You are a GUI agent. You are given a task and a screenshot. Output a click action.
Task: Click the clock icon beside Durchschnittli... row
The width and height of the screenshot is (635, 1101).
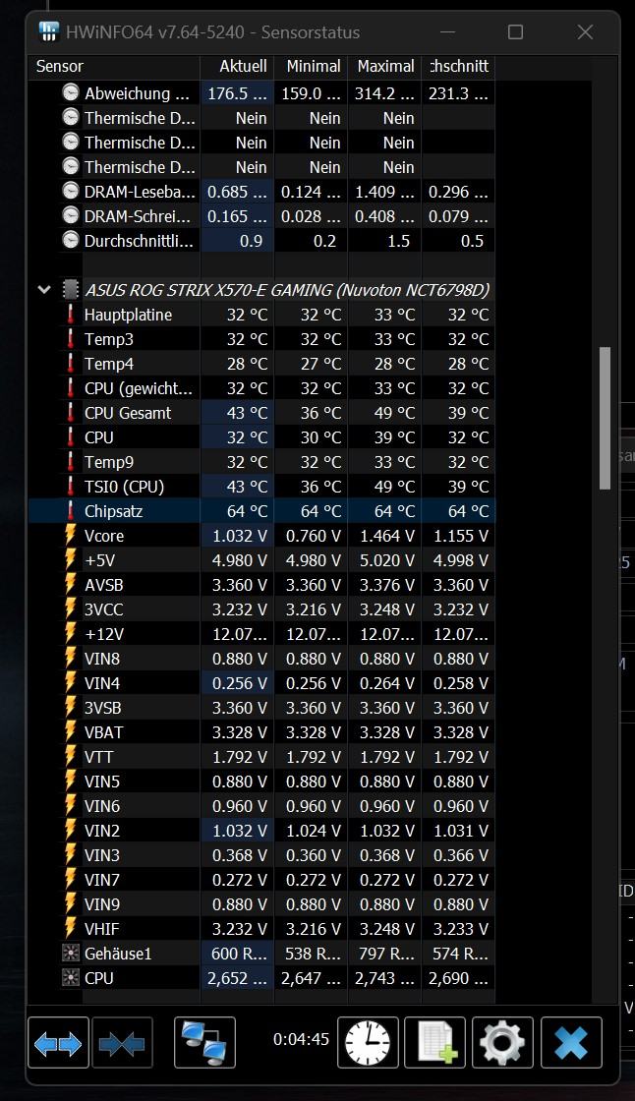(70, 240)
